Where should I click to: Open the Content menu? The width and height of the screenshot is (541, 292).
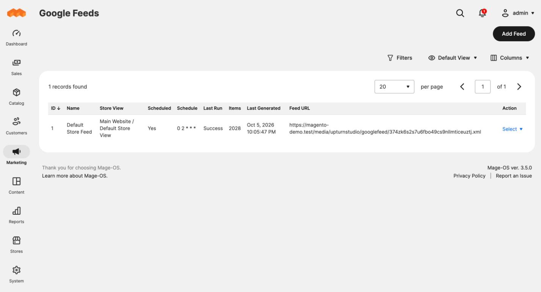point(16,185)
